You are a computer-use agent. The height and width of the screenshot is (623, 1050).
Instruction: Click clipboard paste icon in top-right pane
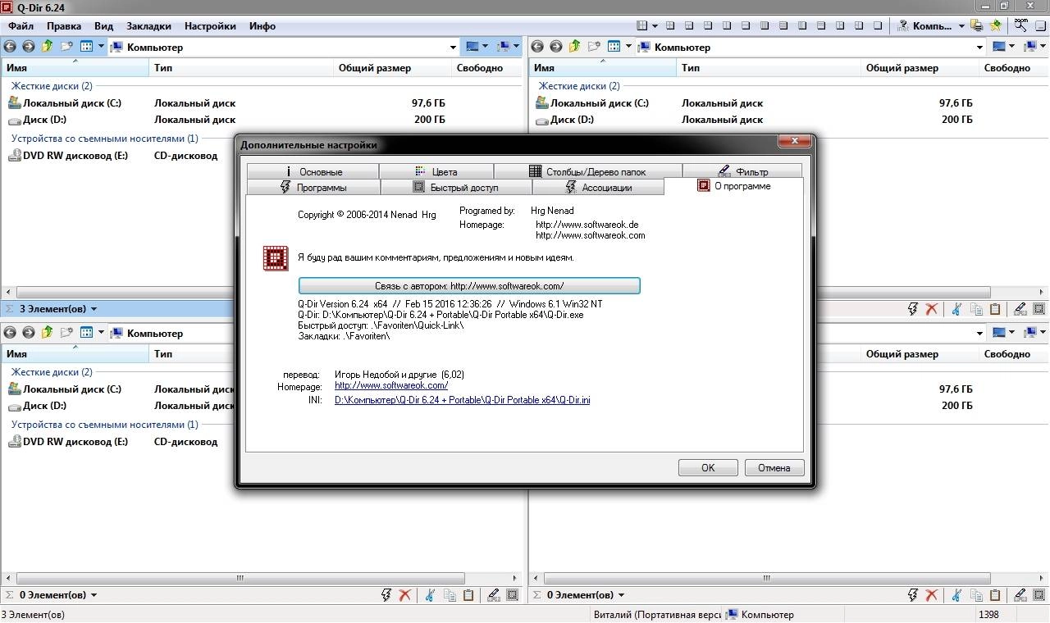[995, 309]
